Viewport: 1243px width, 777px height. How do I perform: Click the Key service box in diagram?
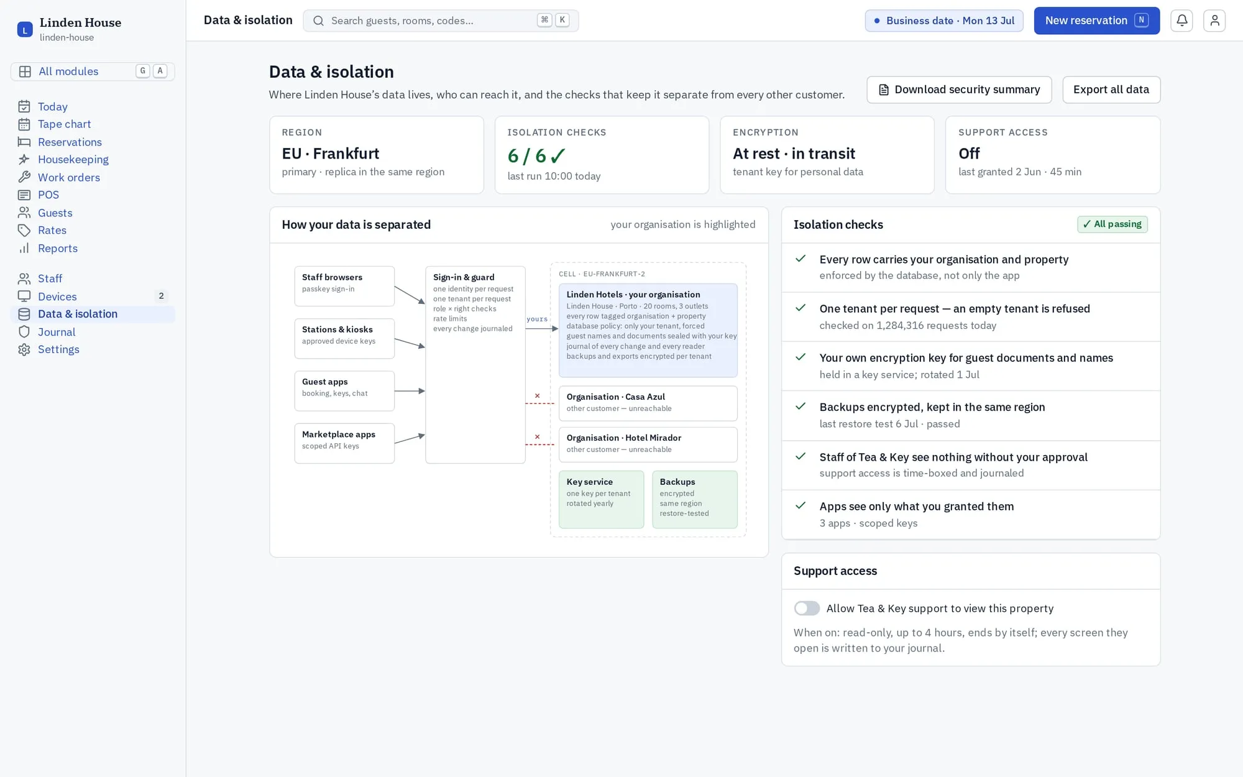tap(601, 499)
